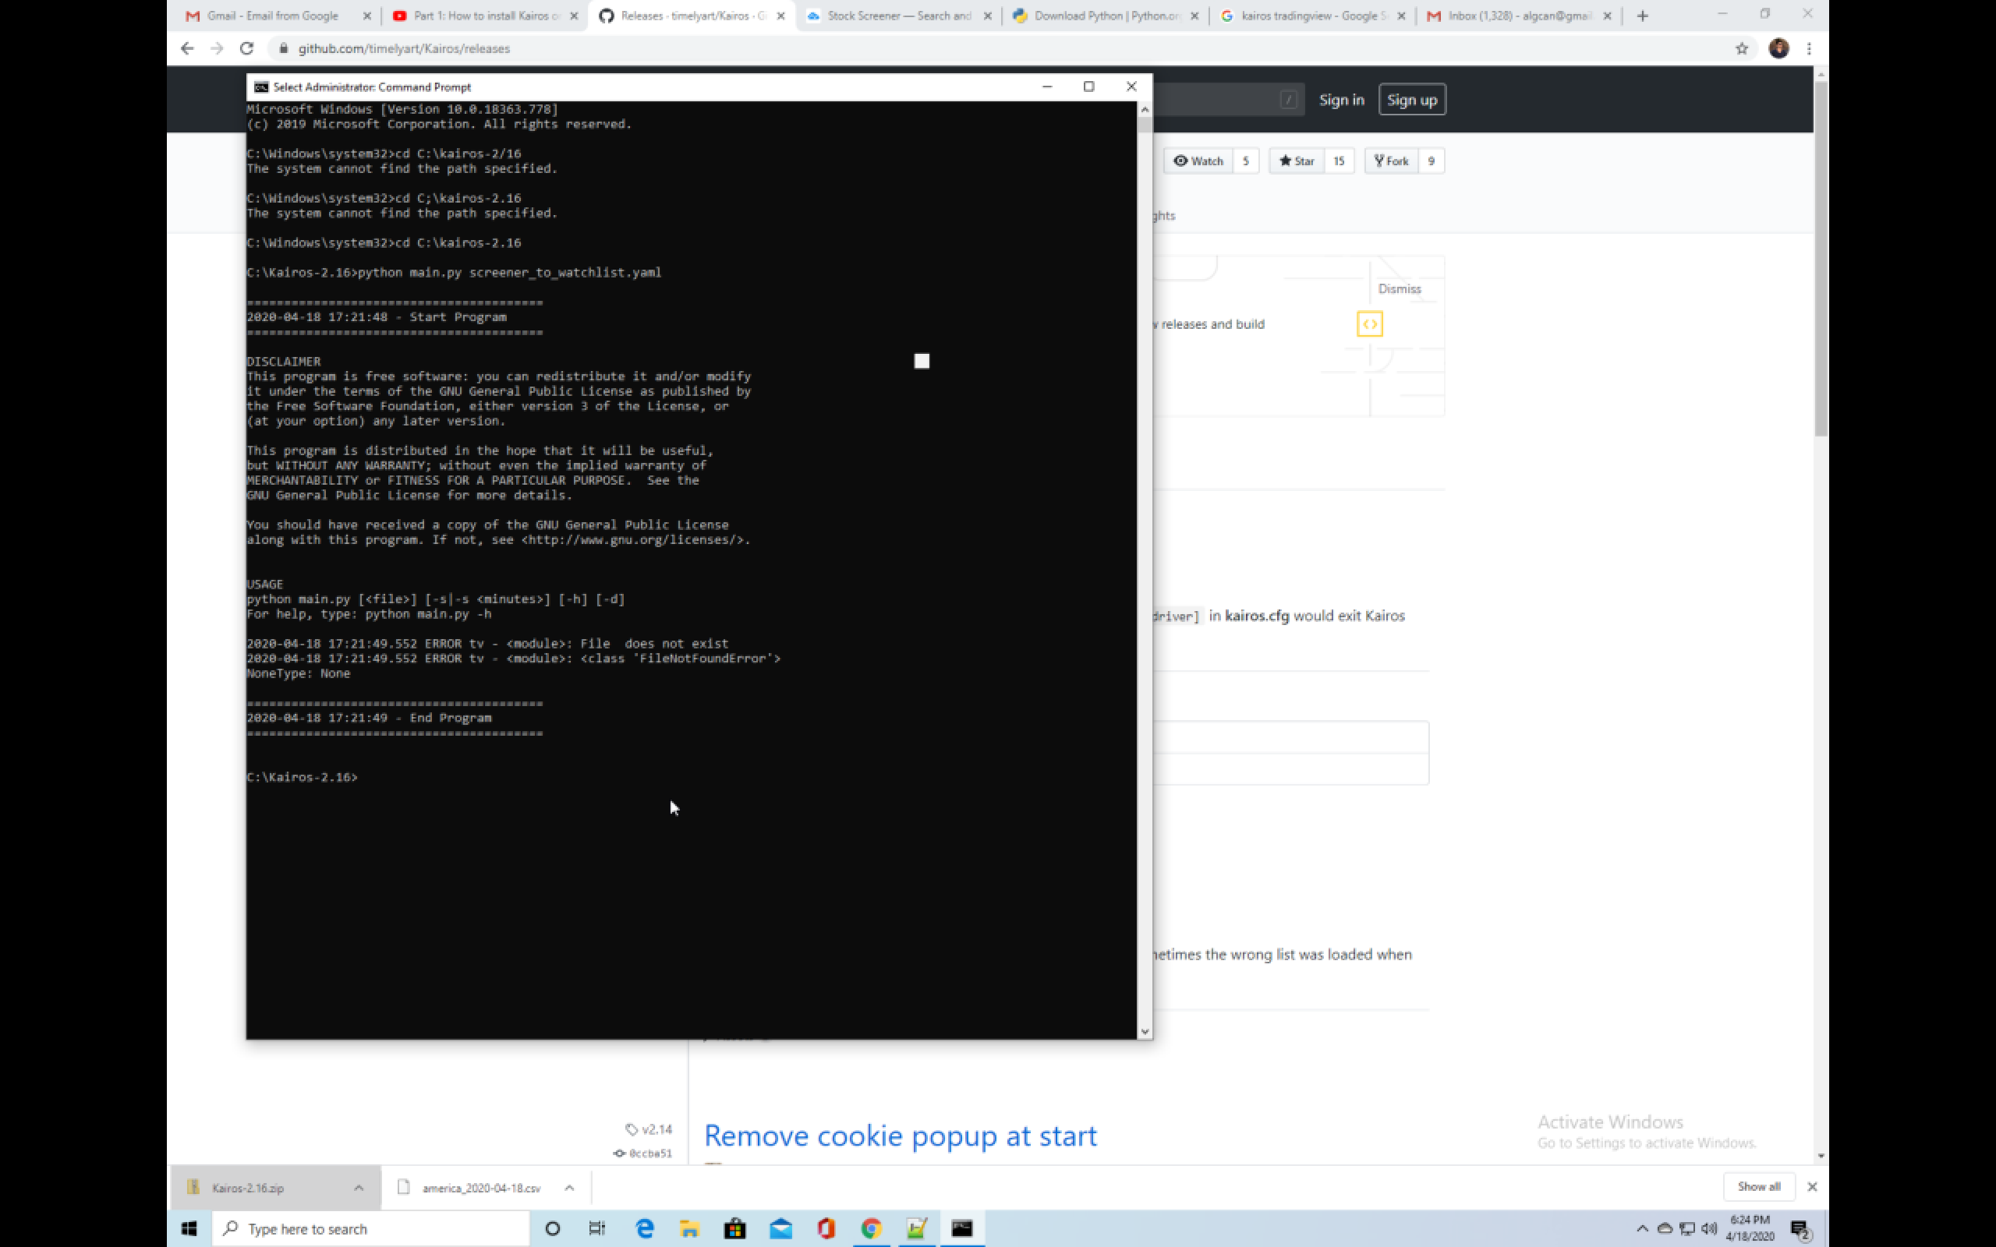The image size is (1996, 1247).
Task: Switch to the Part 1: How to install Kairos tab
Action: (x=487, y=16)
